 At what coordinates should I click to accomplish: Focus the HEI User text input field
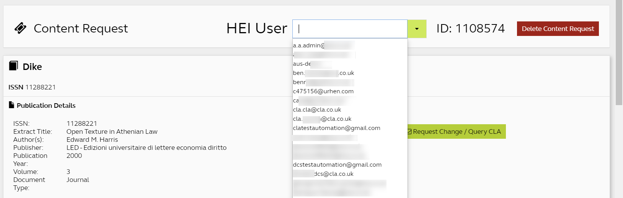pos(350,29)
